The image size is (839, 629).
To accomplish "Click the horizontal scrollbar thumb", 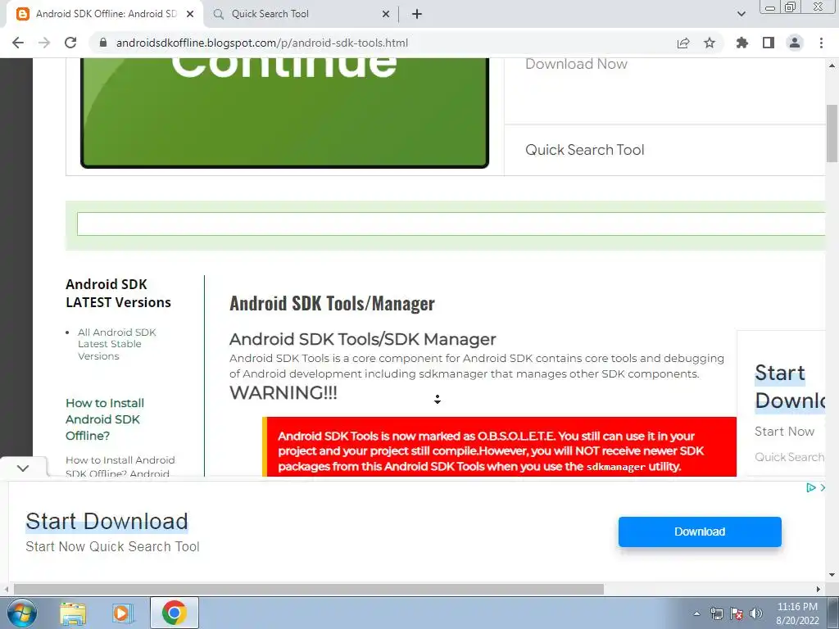I will click(309, 589).
